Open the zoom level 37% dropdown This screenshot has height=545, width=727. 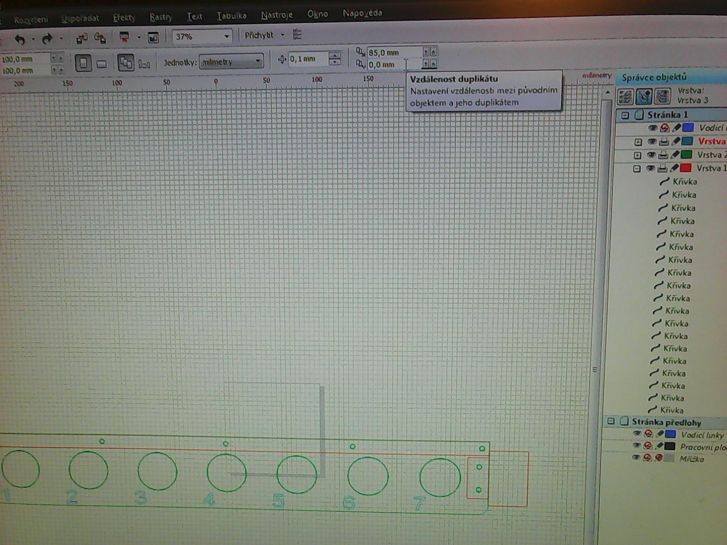point(226,36)
